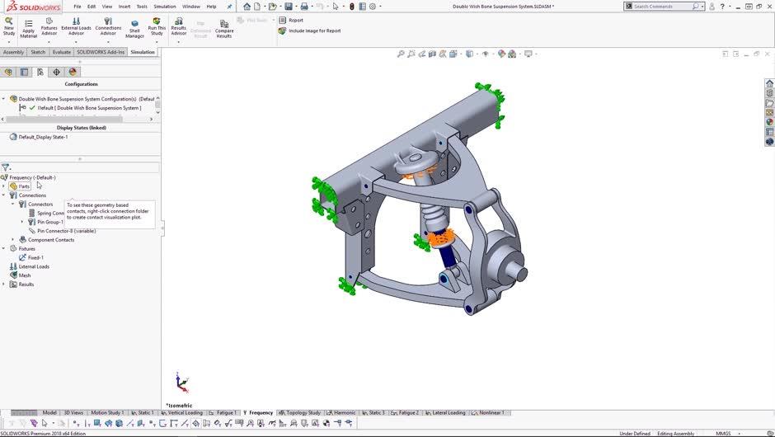Expand the Pin Group-1 node
Image resolution: width=775 pixels, height=437 pixels.
point(22,222)
